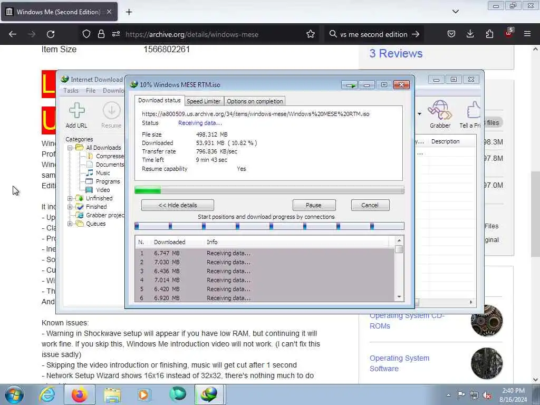
Task: Open Windows Explorer folder on taskbar
Action: tap(112, 394)
